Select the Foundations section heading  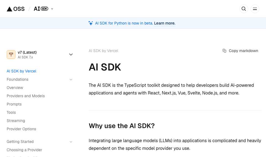[17, 79]
